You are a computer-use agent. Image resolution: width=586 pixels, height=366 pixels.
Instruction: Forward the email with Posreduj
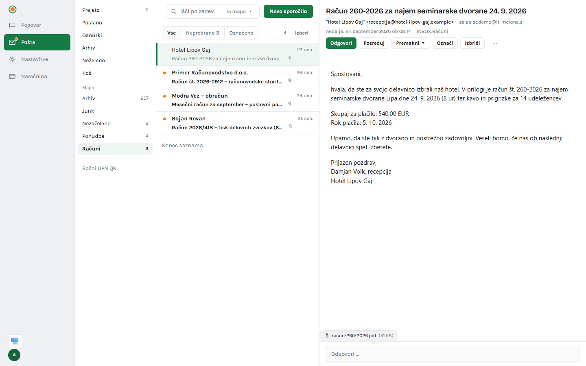(x=374, y=43)
